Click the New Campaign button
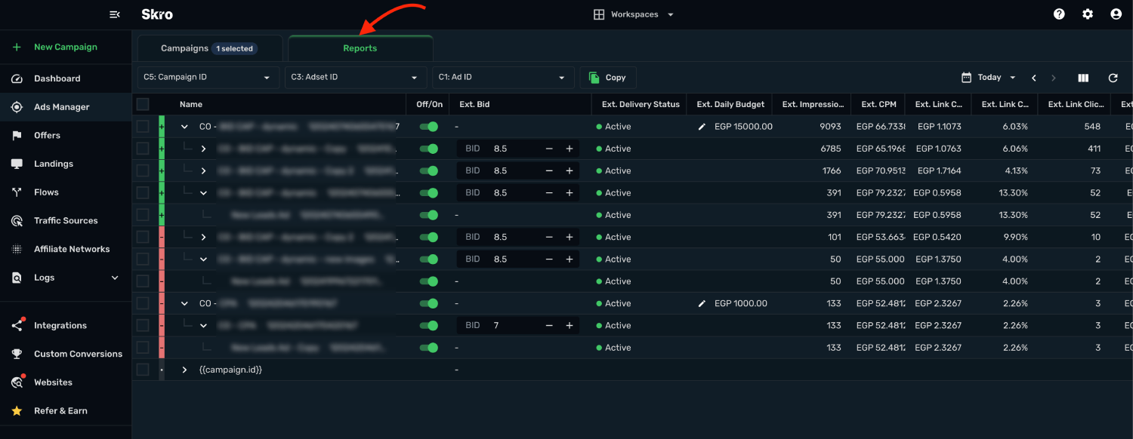 click(66, 47)
